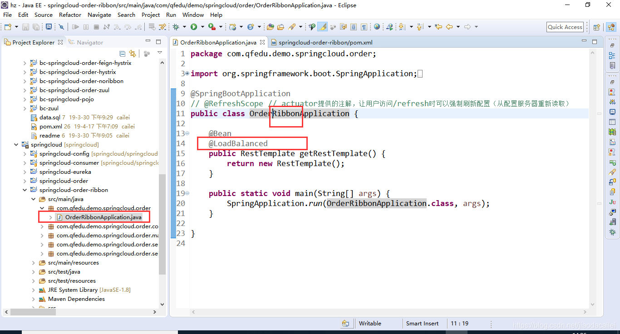Open Project Explorer View Menu triangle
The image size is (620, 334).
(160, 53)
